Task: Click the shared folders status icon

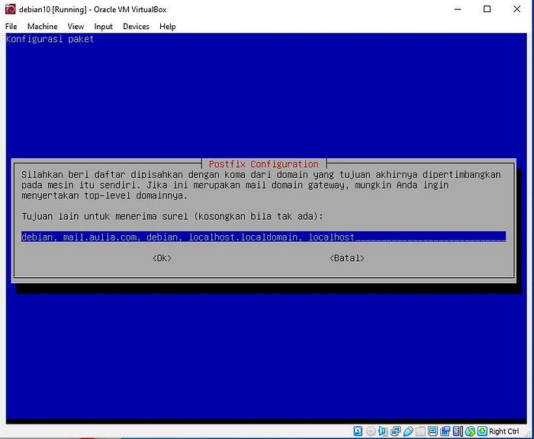Action: 420,431
